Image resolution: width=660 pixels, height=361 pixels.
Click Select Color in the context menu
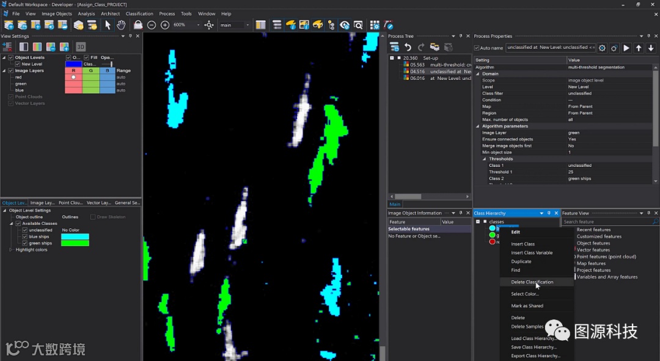click(525, 294)
